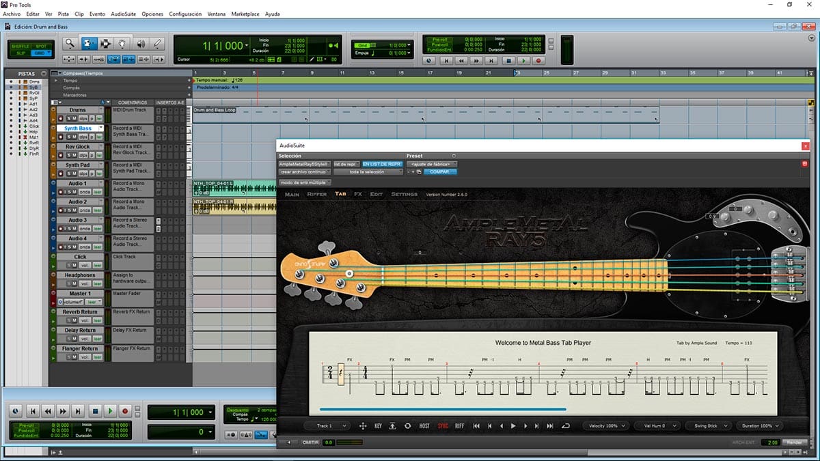
Task: Click the EN LIST DE REPR button
Action: click(x=382, y=164)
